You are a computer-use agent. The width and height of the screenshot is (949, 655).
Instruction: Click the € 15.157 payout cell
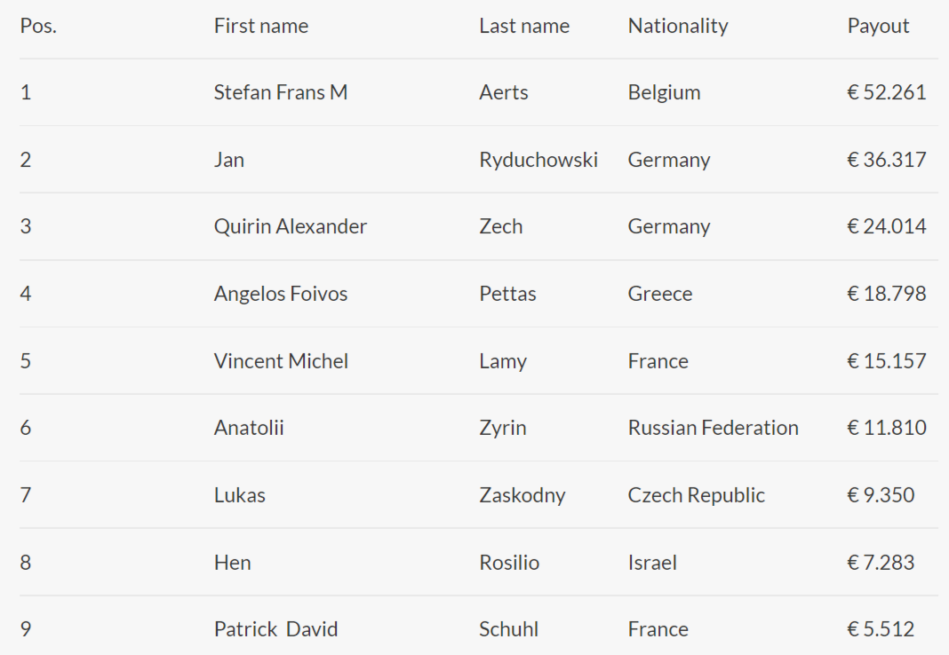887,361
